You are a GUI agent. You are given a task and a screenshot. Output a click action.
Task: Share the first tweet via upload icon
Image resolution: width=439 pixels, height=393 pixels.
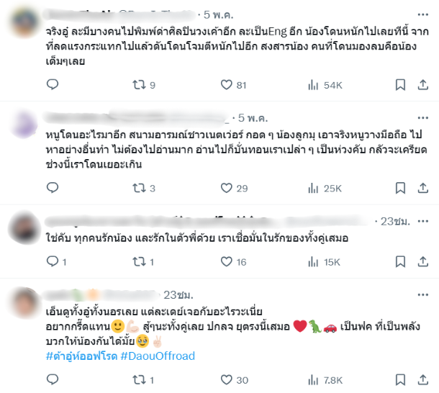(x=422, y=85)
